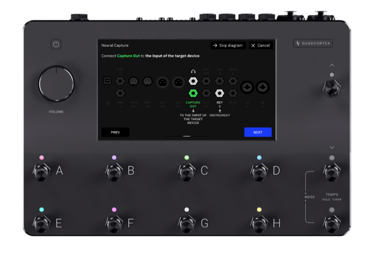
Task: Click the blue NEXT button
Action: pos(258,132)
